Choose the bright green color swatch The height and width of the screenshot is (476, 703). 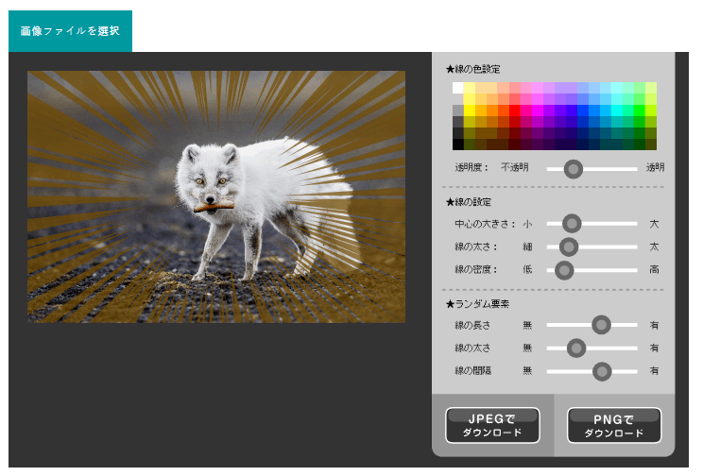point(640,110)
